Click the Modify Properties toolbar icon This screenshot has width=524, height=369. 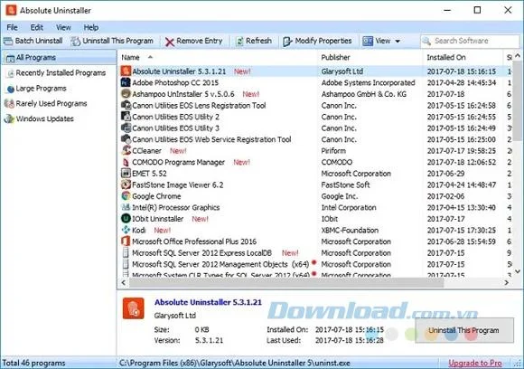287,42
